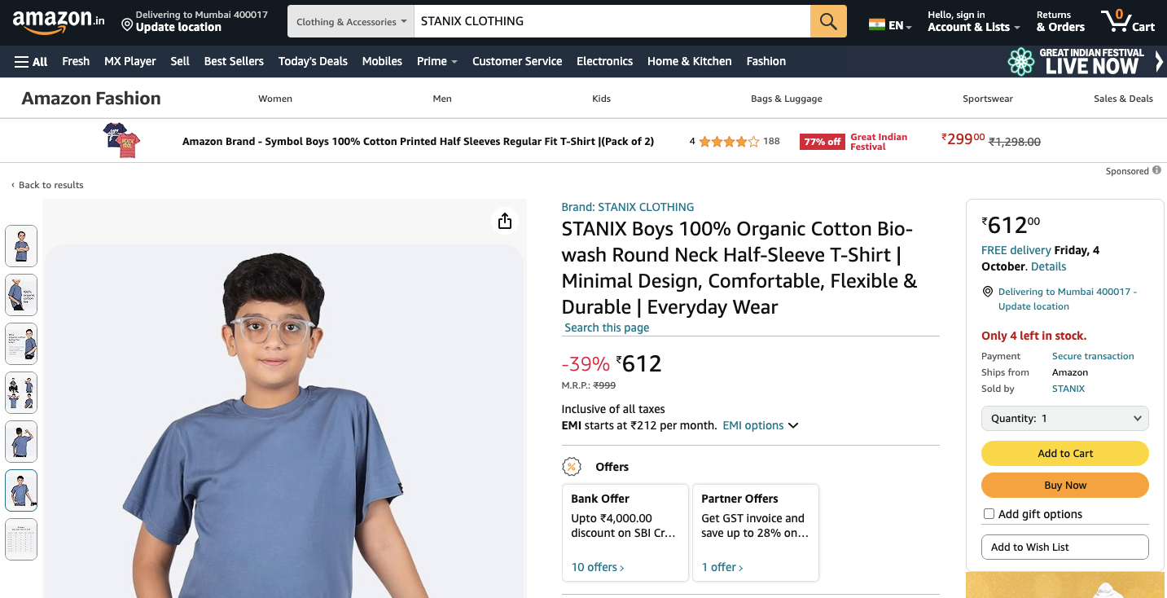Click the search text input field
Viewport: 1167px width, 598px height.
pyautogui.click(x=611, y=21)
